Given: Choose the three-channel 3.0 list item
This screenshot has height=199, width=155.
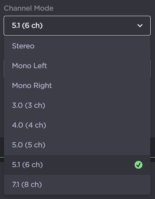Looking at the screenshot, I should point(77,105).
